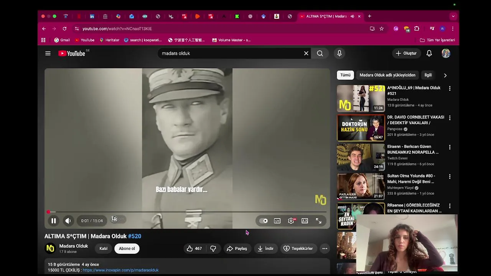Toggle the LR extension OFF switch in player

[117, 219]
